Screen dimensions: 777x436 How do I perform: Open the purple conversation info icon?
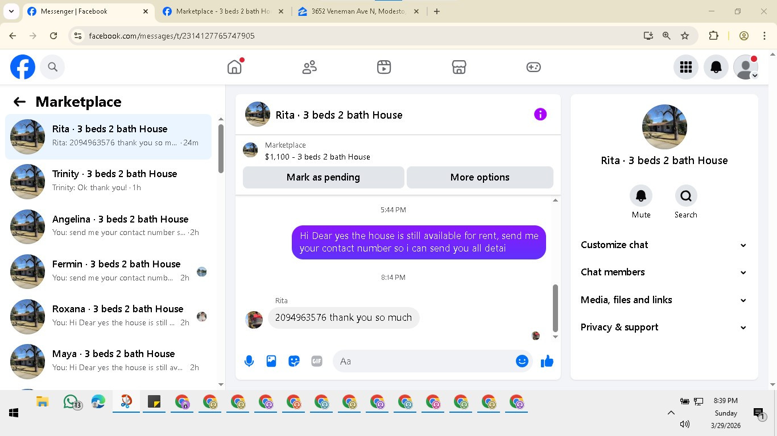coord(540,114)
